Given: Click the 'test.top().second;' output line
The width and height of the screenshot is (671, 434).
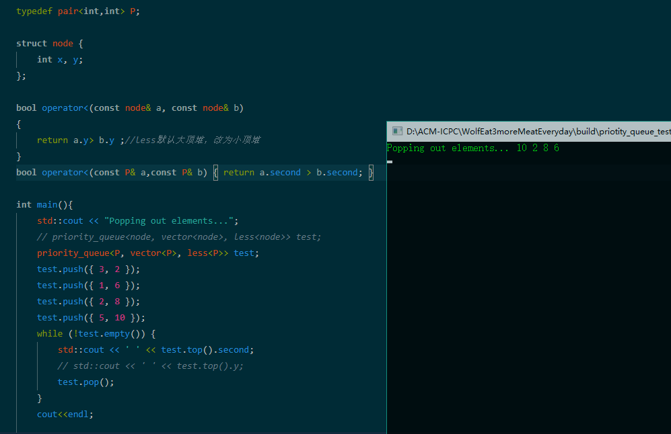Looking at the screenshot, I should [155, 350].
